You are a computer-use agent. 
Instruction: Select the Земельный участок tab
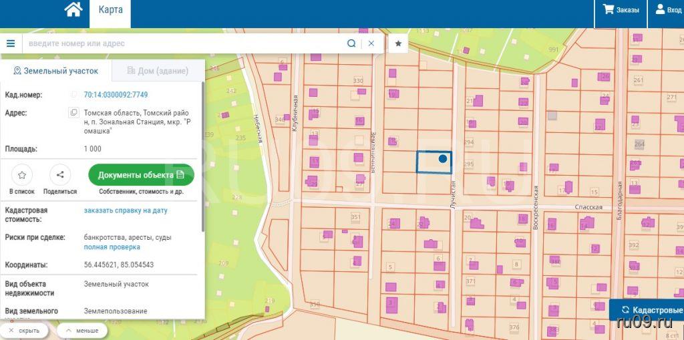[55, 71]
